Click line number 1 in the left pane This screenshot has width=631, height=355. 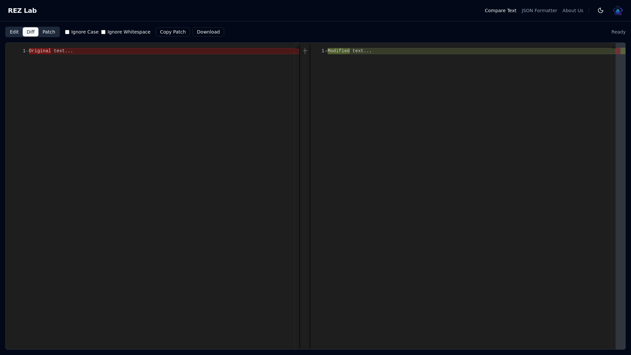coord(24,51)
